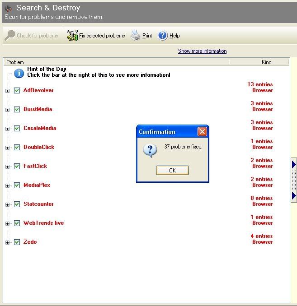Uncheck the AdRevolver checkbox
297x306 pixels.
point(17,91)
